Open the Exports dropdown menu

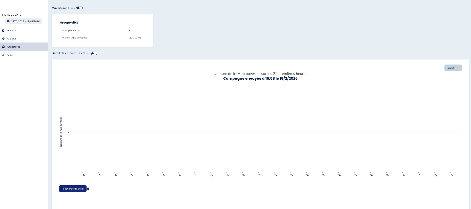(453, 68)
